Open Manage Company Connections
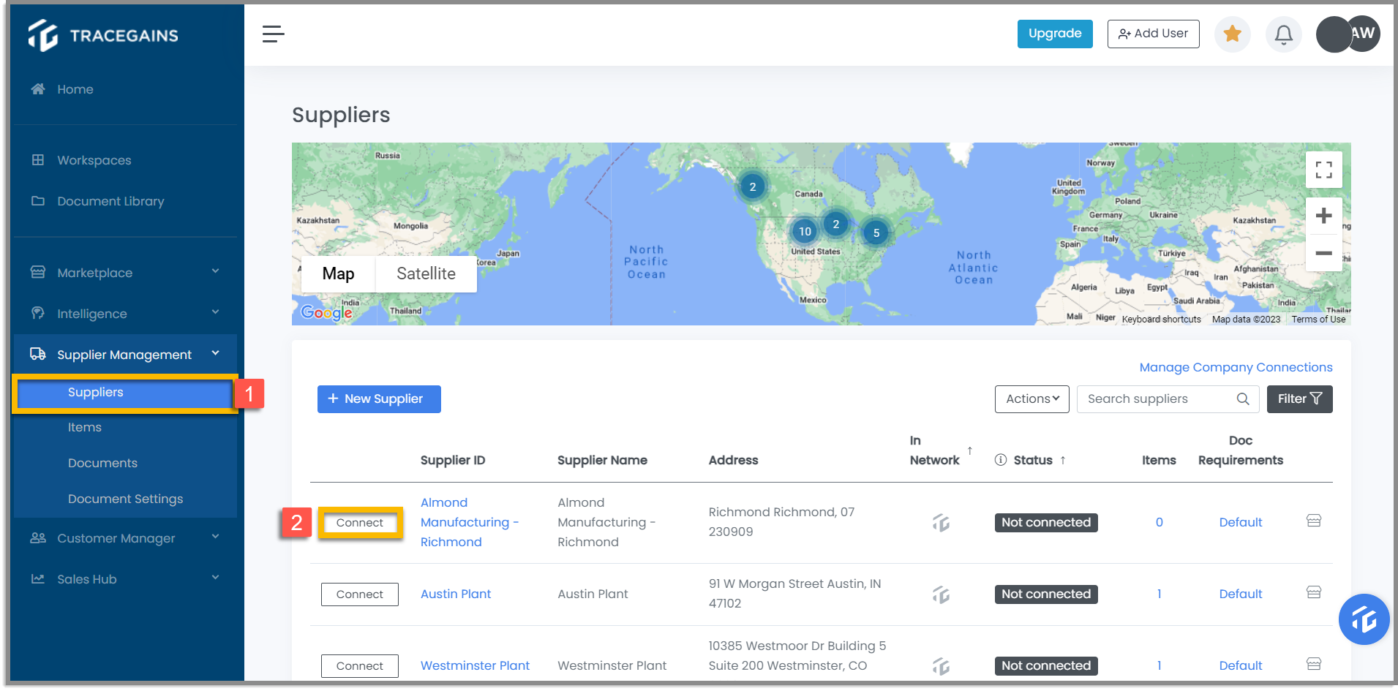This screenshot has width=1398, height=691. coord(1236,366)
